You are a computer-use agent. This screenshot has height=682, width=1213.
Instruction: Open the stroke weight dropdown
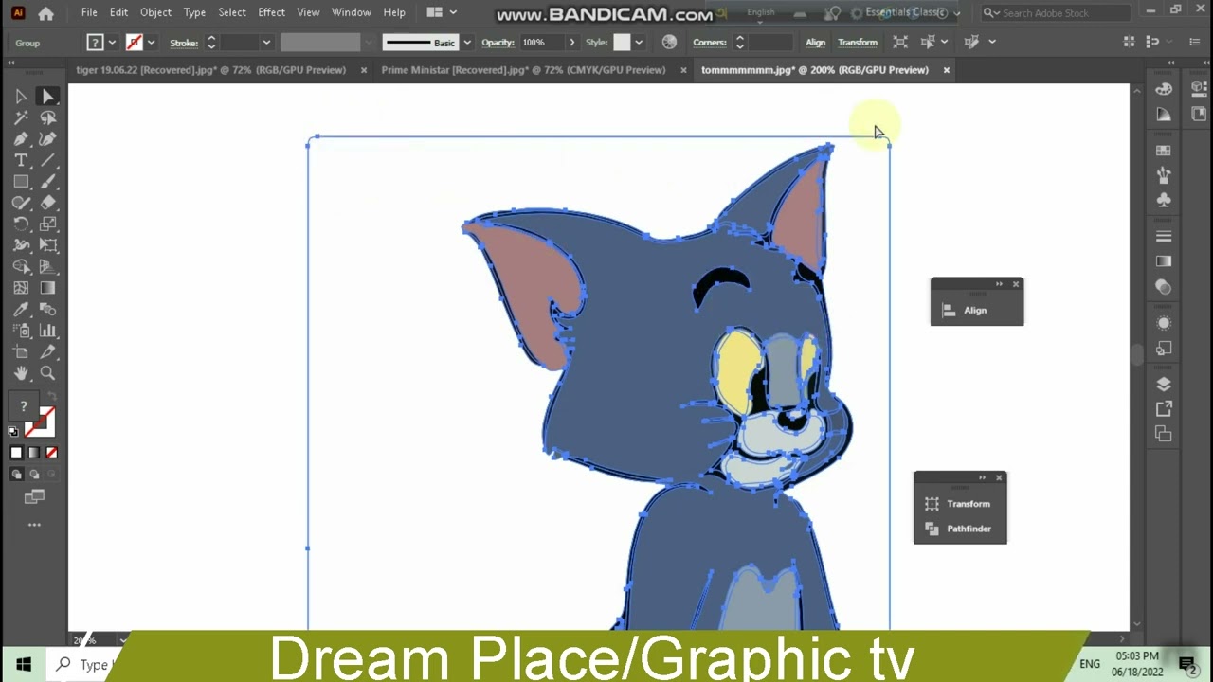pyautogui.click(x=266, y=43)
